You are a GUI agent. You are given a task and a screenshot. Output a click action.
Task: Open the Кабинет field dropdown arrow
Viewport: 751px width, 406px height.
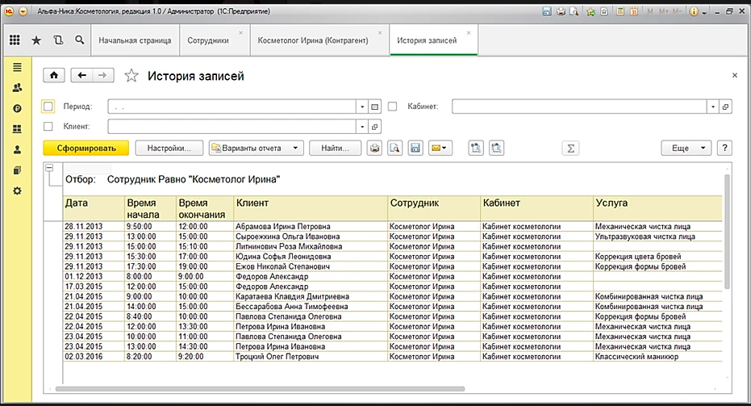[712, 106]
